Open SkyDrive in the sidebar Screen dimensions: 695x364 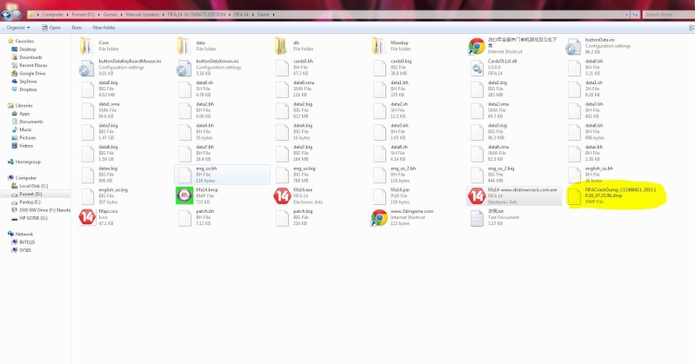(x=28, y=82)
